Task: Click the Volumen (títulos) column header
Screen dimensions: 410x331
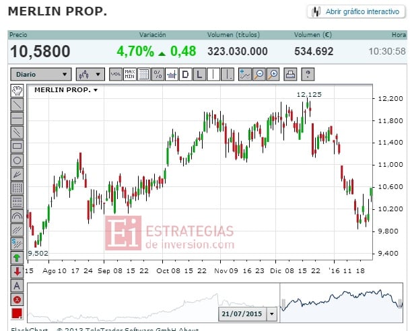Action: pos(234,35)
